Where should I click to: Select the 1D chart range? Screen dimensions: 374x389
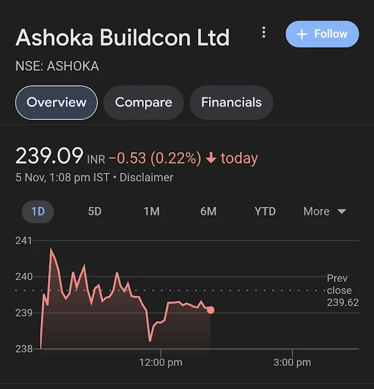click(38, 211)
